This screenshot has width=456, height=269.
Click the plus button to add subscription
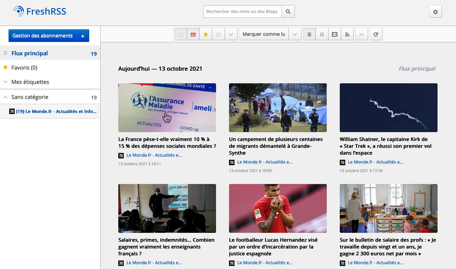pos(83,36)
